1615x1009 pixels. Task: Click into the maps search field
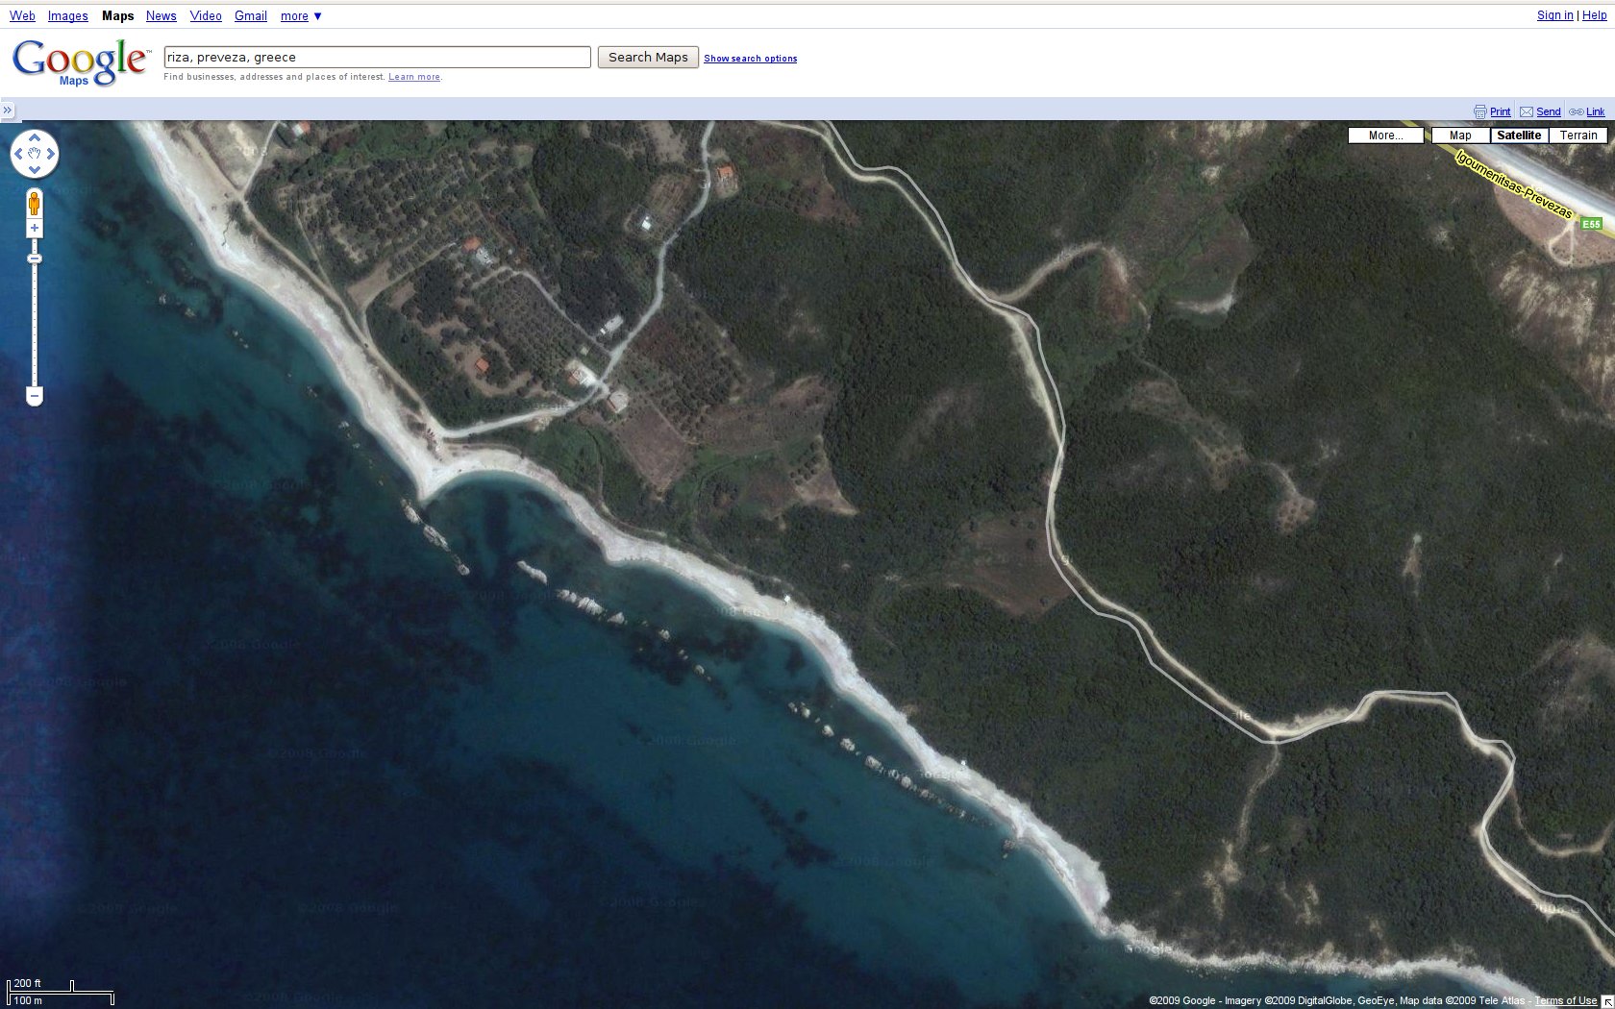(377, 58)
